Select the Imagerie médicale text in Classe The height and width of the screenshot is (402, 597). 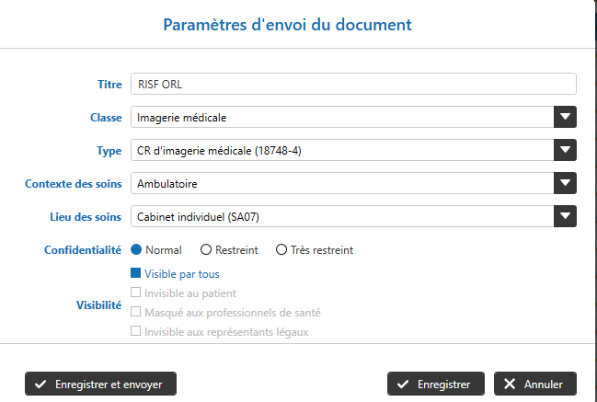(x=181, y=118)
